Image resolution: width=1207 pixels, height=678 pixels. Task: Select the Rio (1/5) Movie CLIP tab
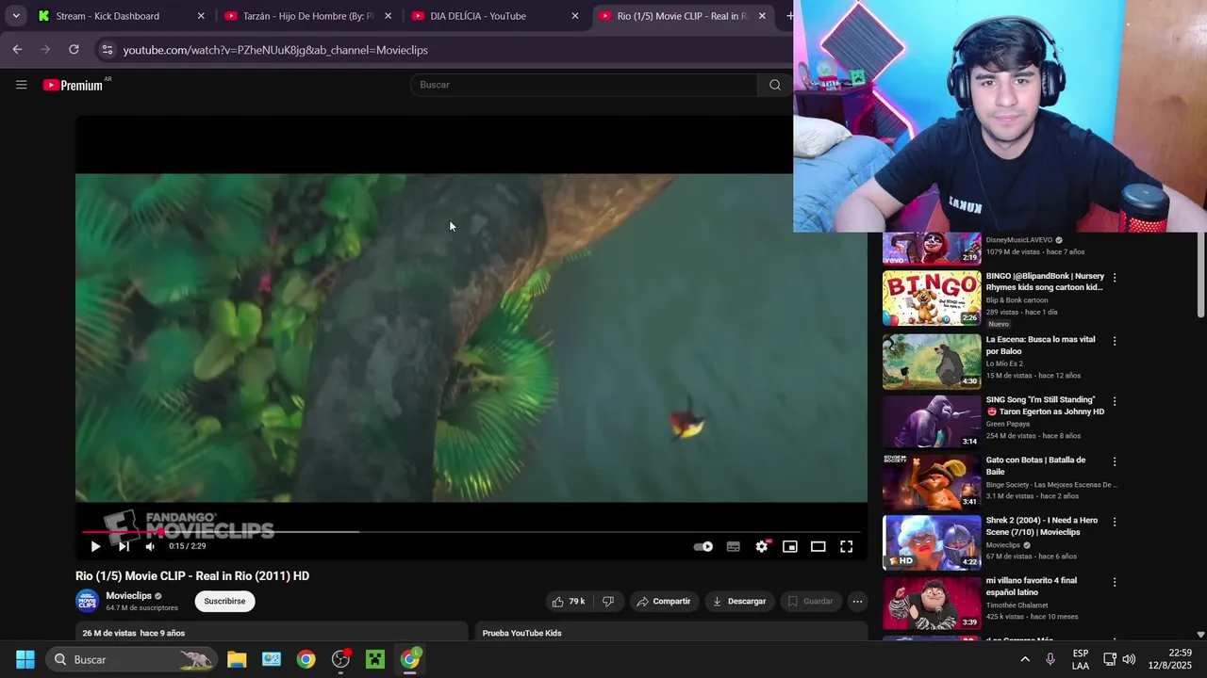tap(682, 16)
